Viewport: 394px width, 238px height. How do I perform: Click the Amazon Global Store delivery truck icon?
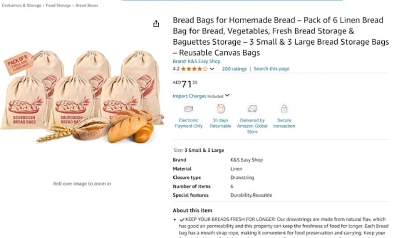(x=252, y=109)
